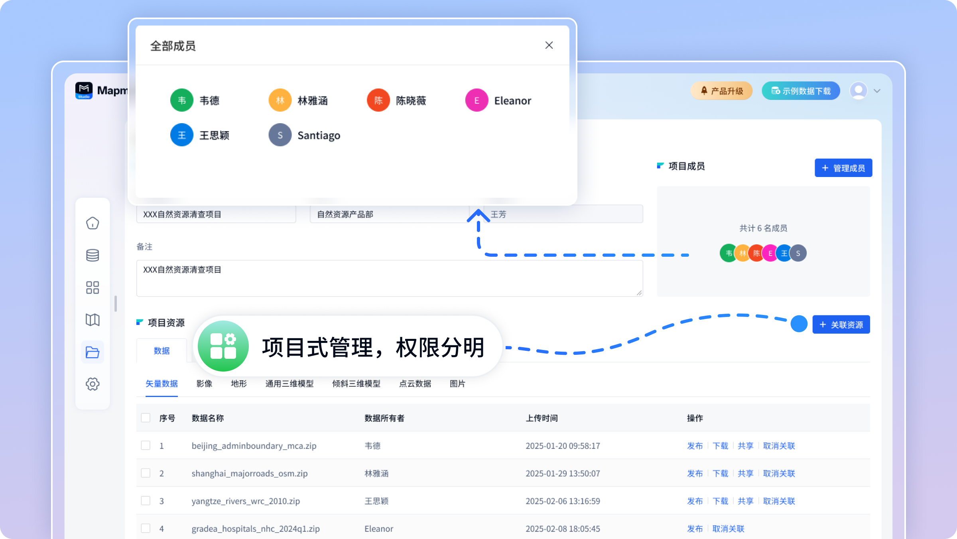
Task: Click the Eleanor pink avatar in dialog
Action: (477, 100)
